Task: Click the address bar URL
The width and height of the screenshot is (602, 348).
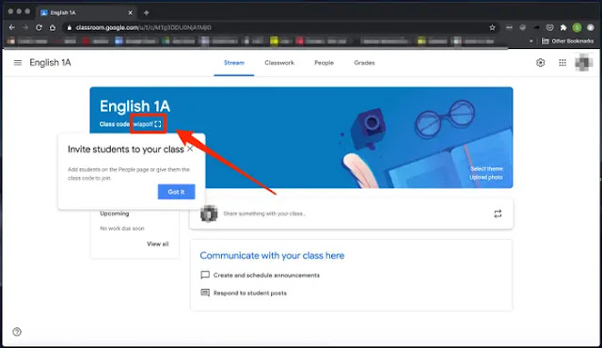Action: tap(143, 27)
